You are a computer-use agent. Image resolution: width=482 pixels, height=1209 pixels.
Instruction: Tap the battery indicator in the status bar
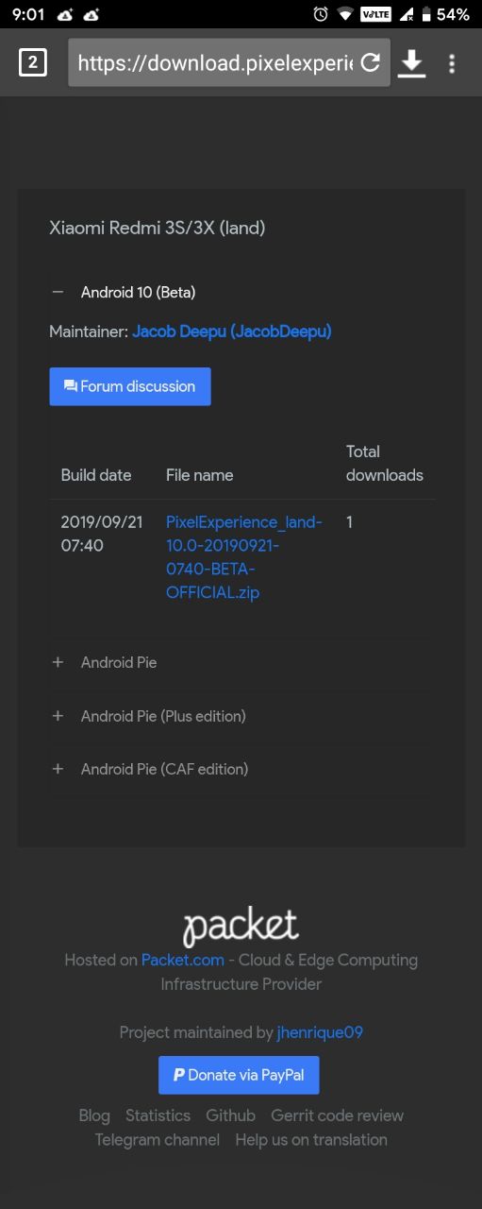[x=446, y=14]
